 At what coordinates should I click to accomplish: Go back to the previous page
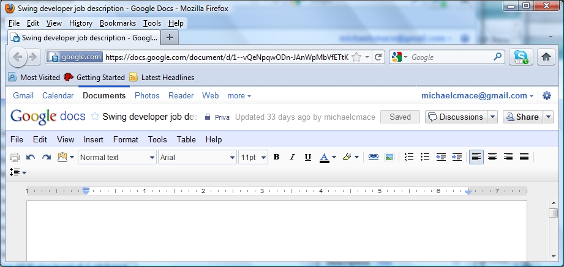(x=17, y=57)
